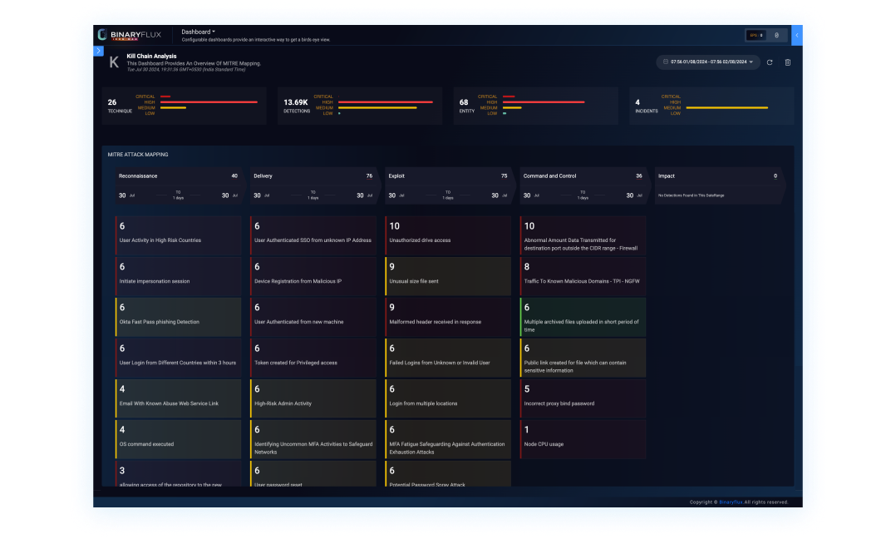Click the refresh dashboard icon
This screenshot has height=539, width=896.
pos(770,62)
